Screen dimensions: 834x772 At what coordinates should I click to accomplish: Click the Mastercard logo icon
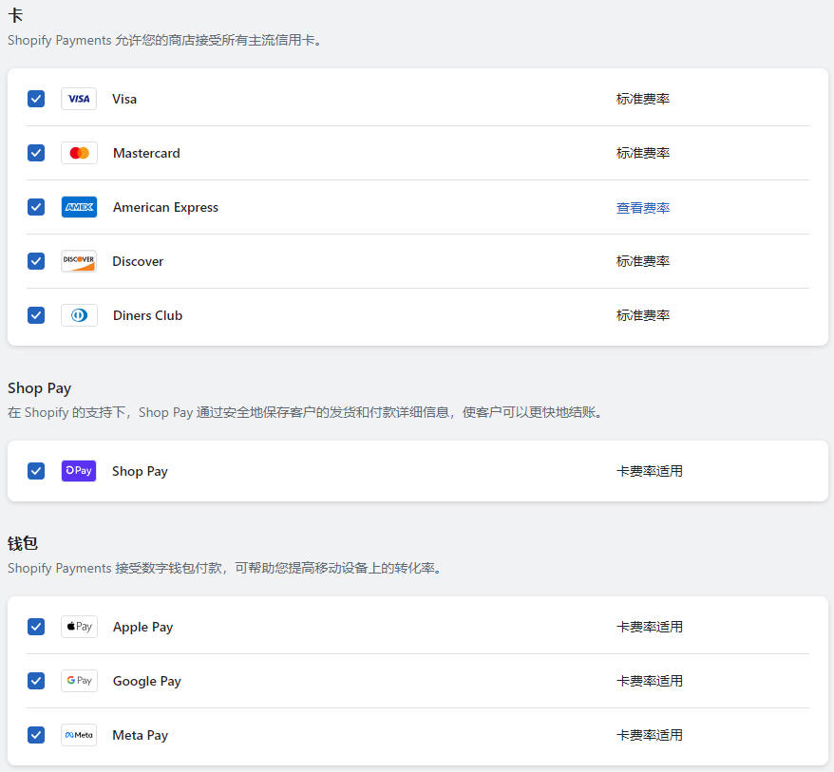[78, 153]
